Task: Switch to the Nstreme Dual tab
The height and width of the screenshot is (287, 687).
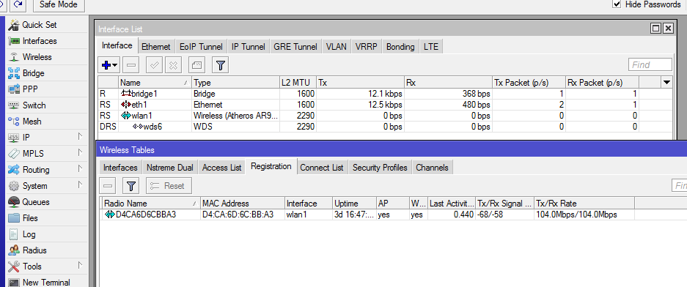Action: 170,168
